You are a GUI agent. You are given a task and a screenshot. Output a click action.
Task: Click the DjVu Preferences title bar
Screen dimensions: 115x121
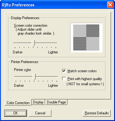54,5
